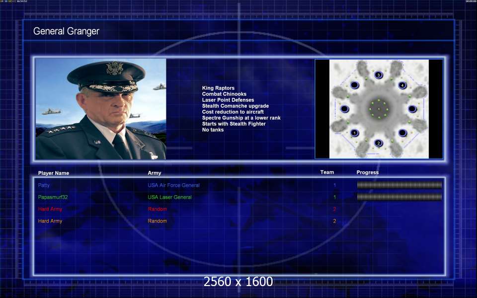Click Spectre Gunship at a lower rank
477x298 pixels.
241,118
